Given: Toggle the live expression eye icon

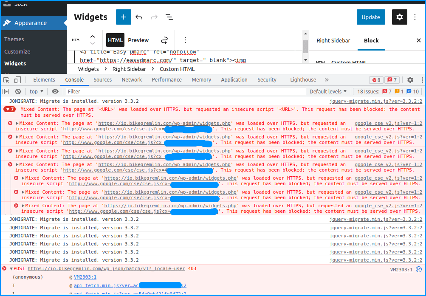Looking at the screenshot, I should point(55,91).
